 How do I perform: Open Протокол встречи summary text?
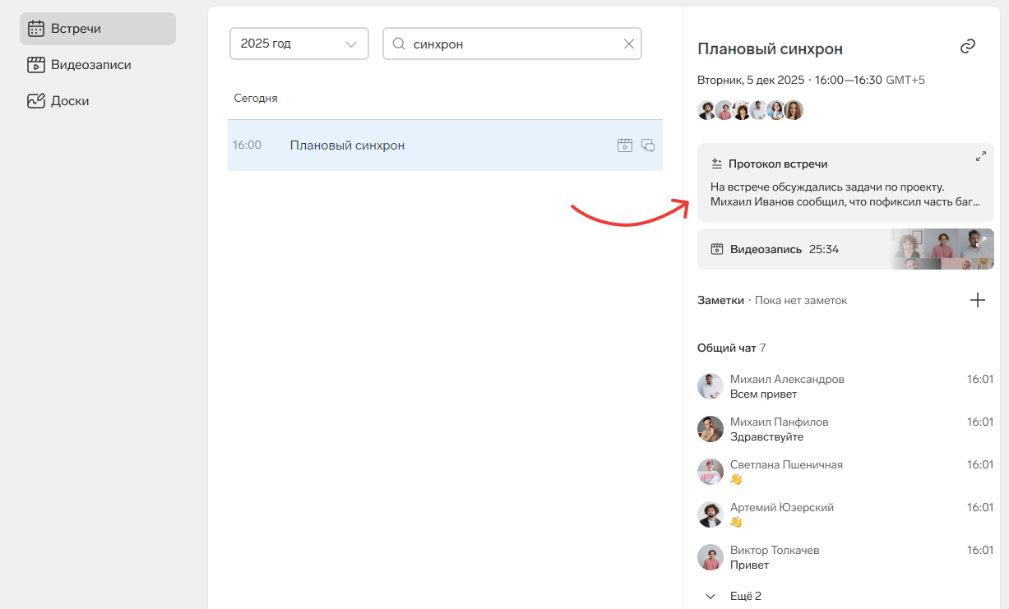pyautogui.click(x=845, y=194)
